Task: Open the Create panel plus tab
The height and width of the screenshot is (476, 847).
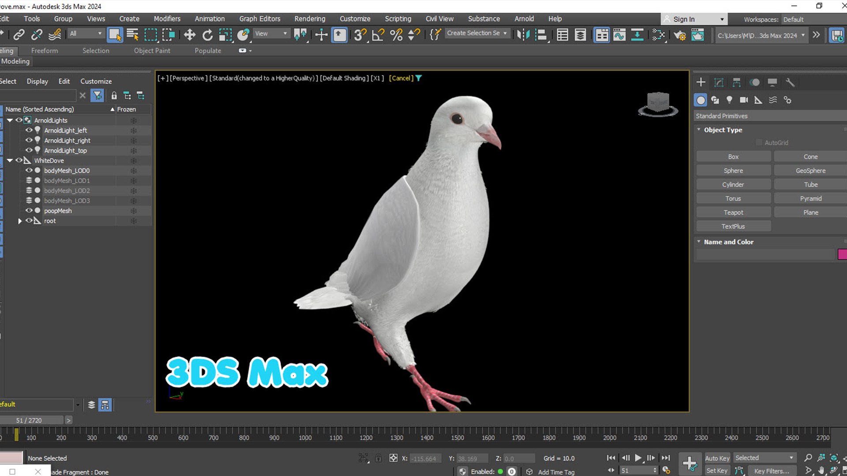Action: click(701, 82)
